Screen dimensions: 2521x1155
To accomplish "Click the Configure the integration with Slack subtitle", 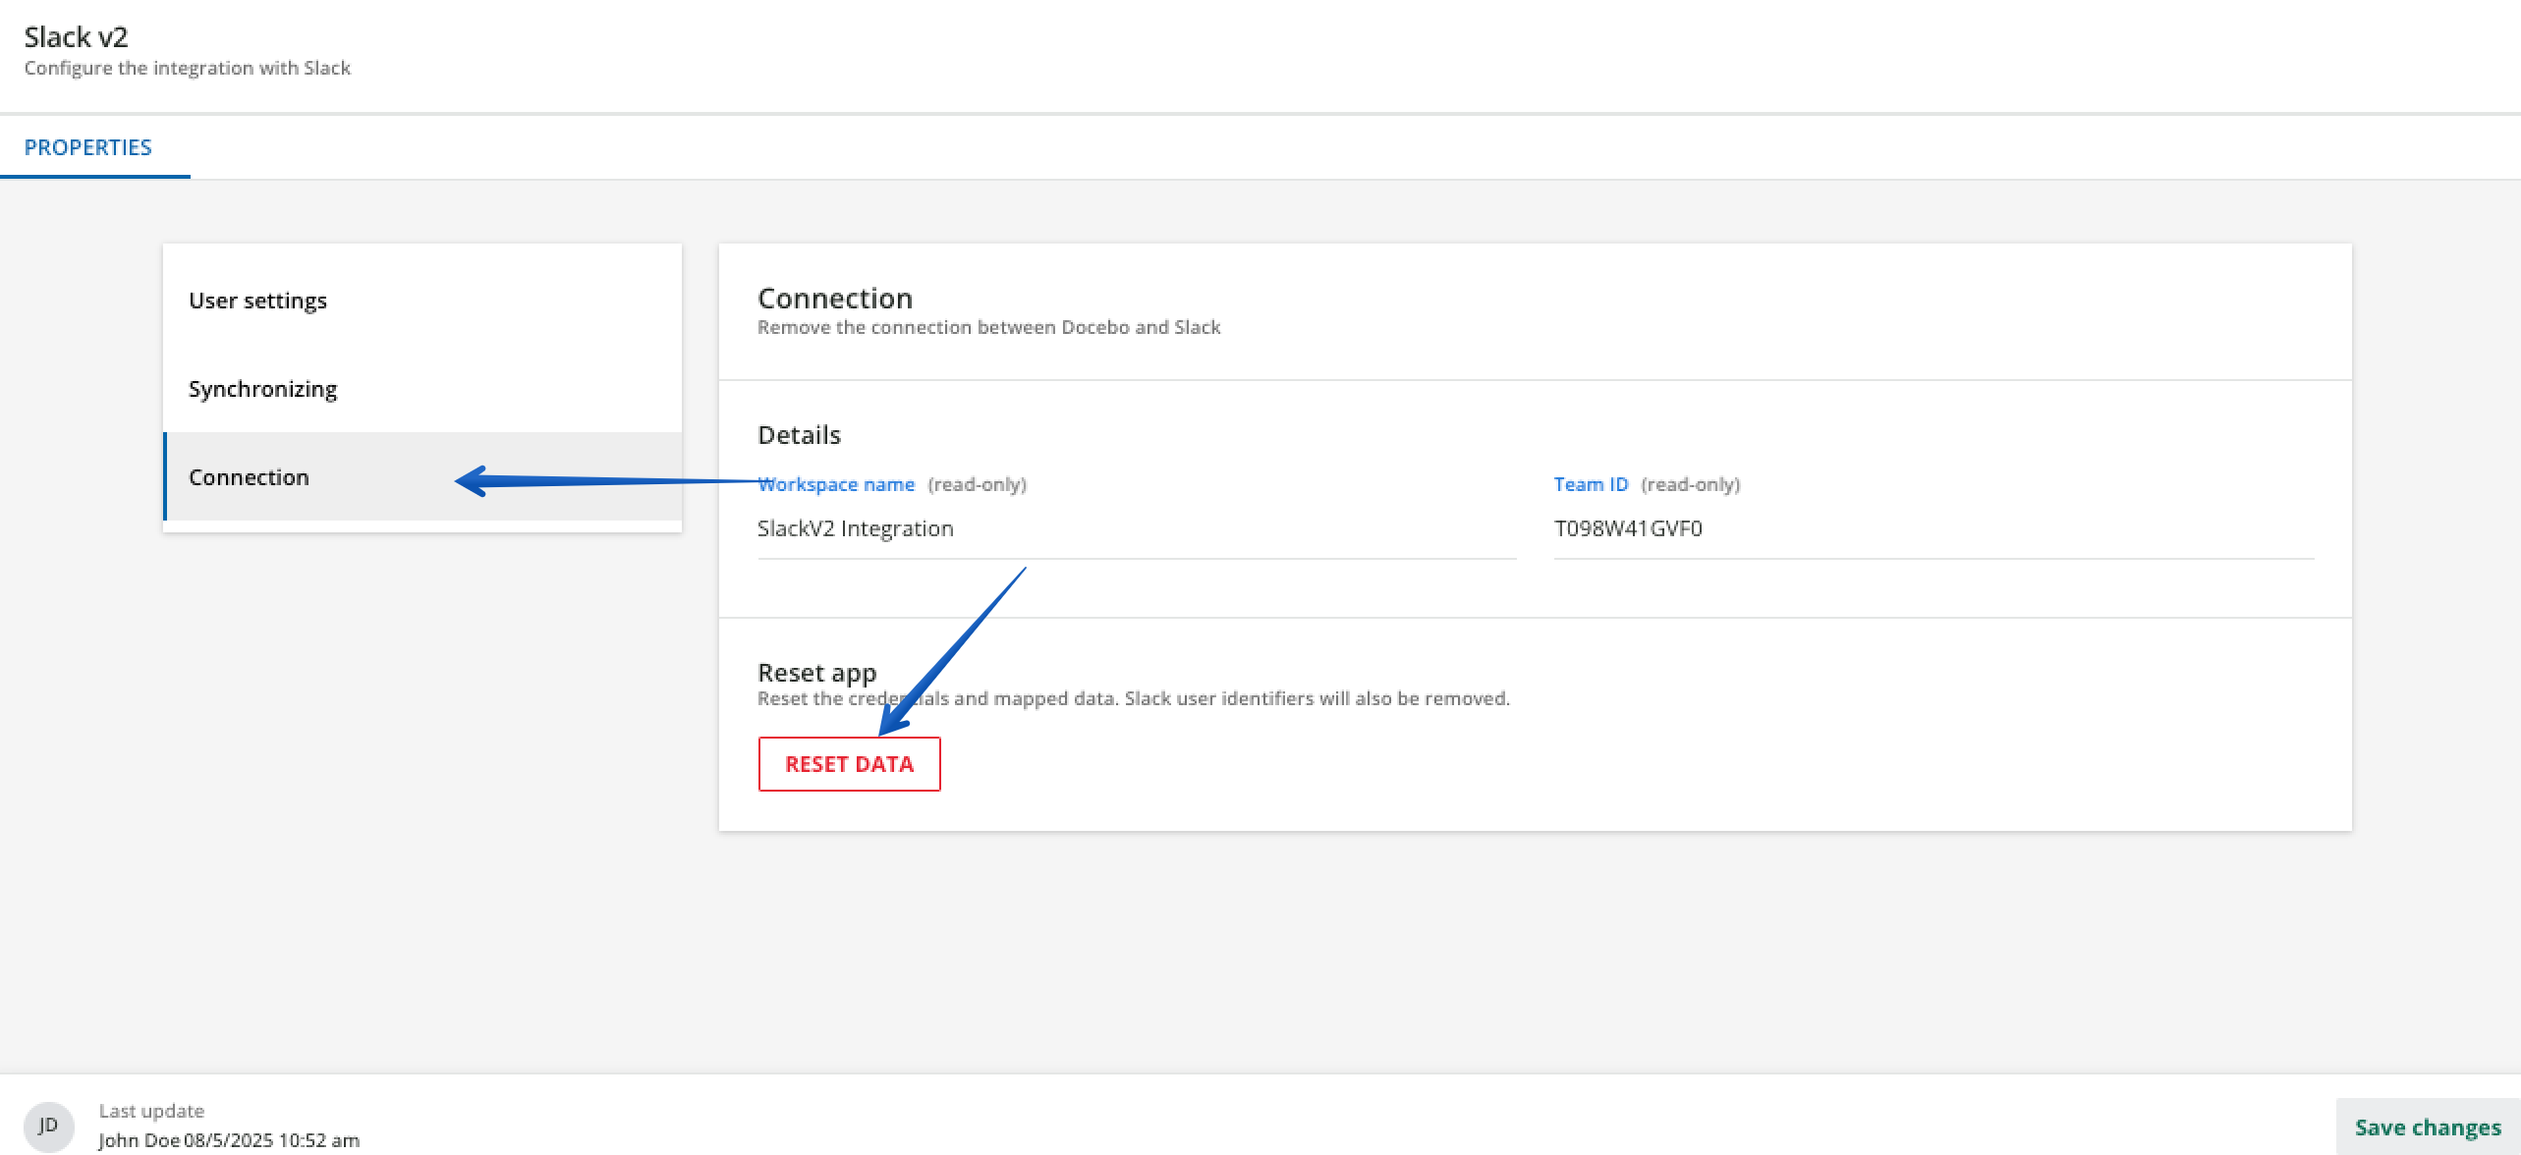I will click(x=187, y=67).
